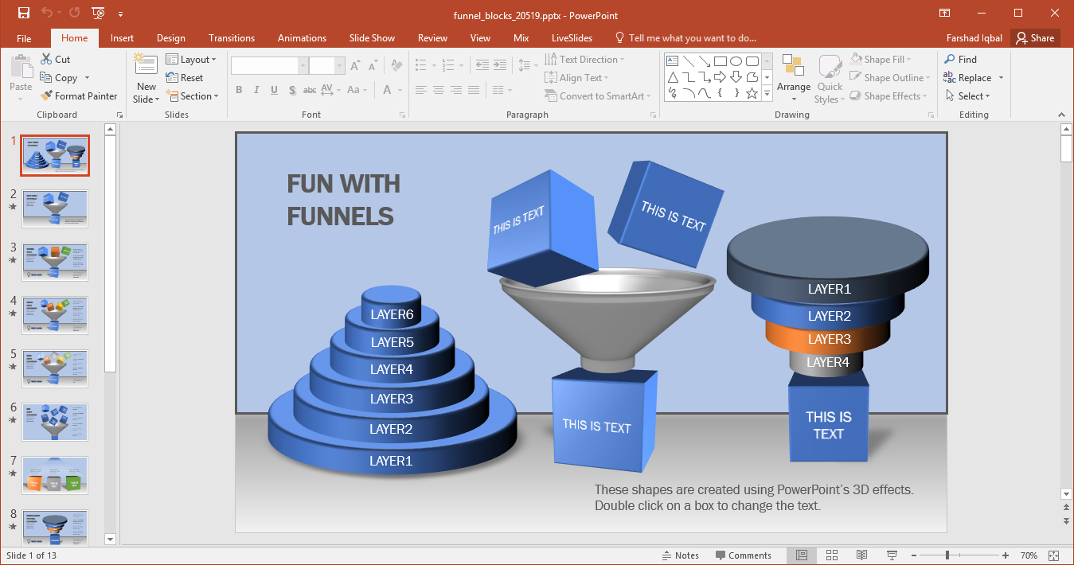The width and height of the screenshot is (1074, 565).
Task: Switch to Reading View in status bar
Action: (x=861, y=555)
